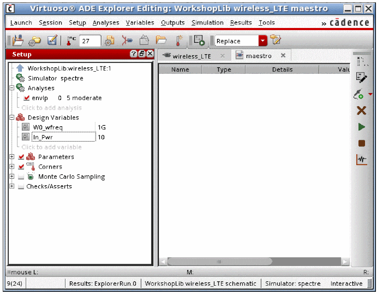379x294 pixels.
Task: Toggle the Parameters checkbox
Action: tap(21, 157)
